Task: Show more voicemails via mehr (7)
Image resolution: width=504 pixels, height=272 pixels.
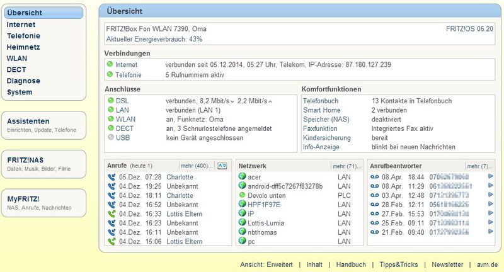Action: click(x=479, y=166)
